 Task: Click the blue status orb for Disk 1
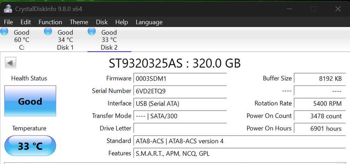[48, 31]
